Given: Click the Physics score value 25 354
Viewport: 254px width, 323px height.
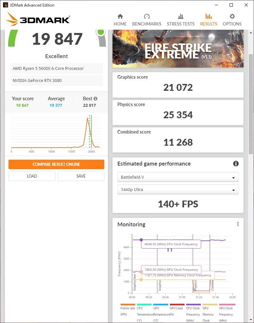Looking at the screenshot, I should tap(178, 115).
